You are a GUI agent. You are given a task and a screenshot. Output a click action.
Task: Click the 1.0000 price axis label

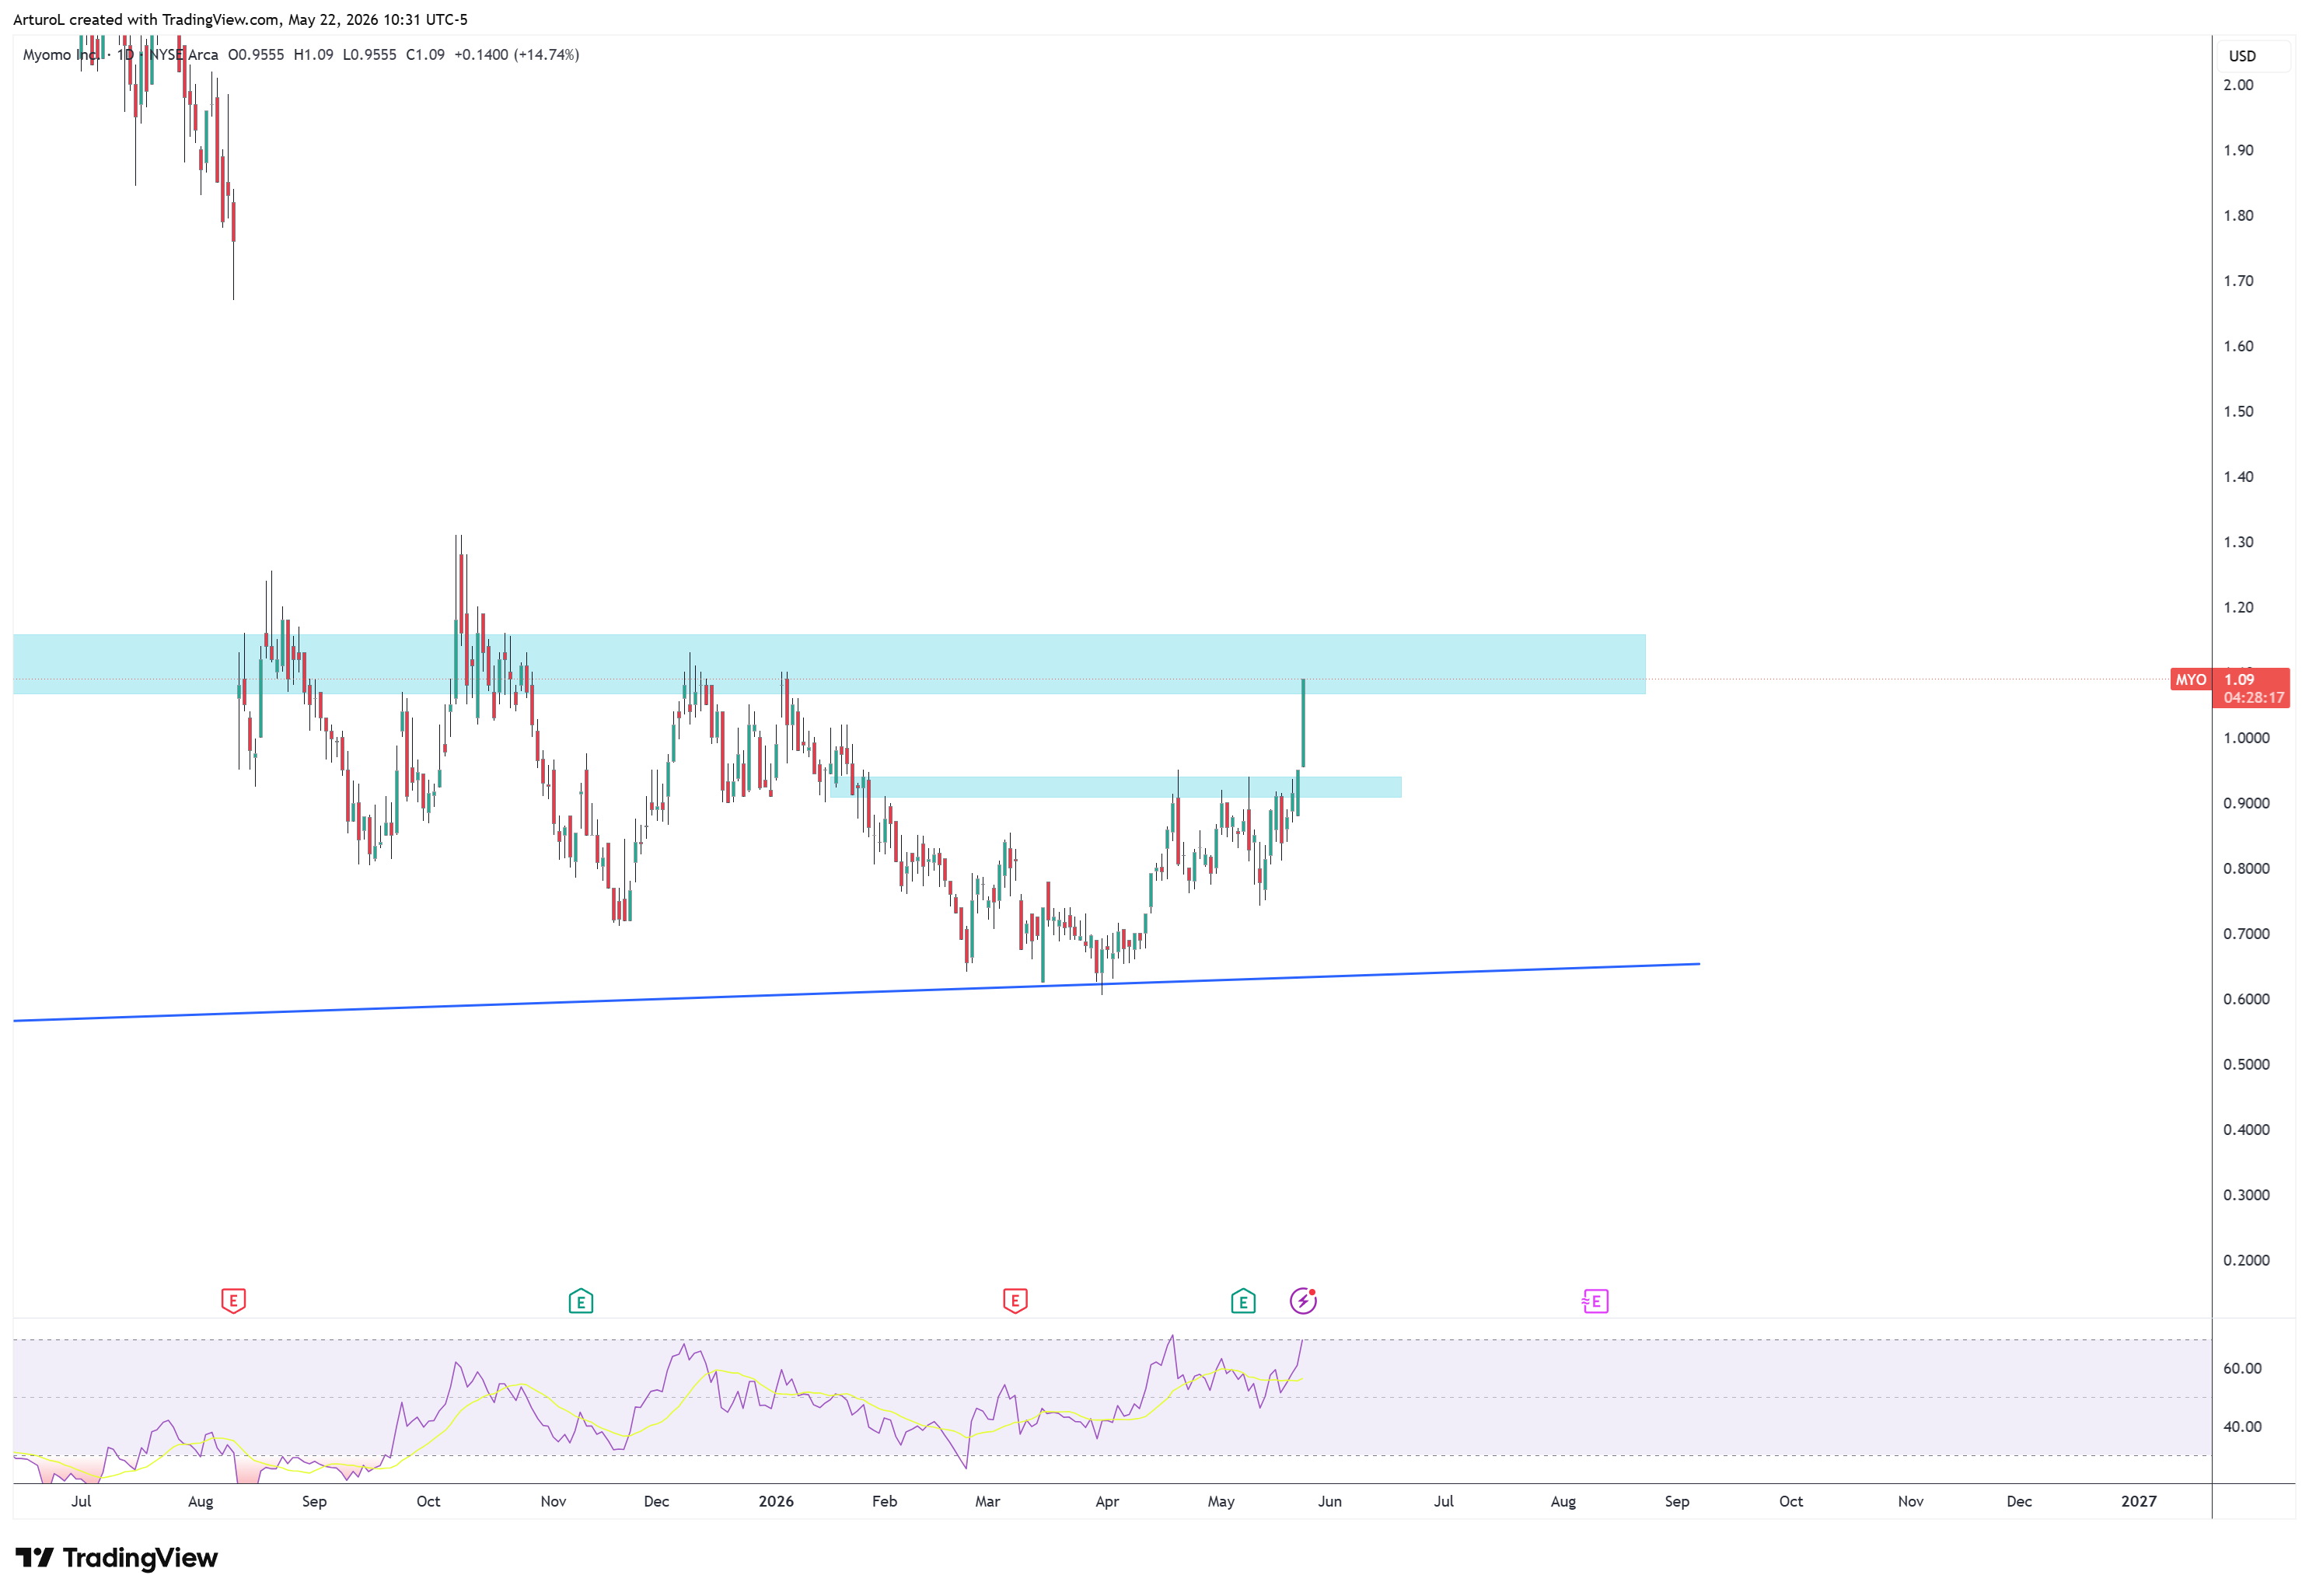(2246, 738)
